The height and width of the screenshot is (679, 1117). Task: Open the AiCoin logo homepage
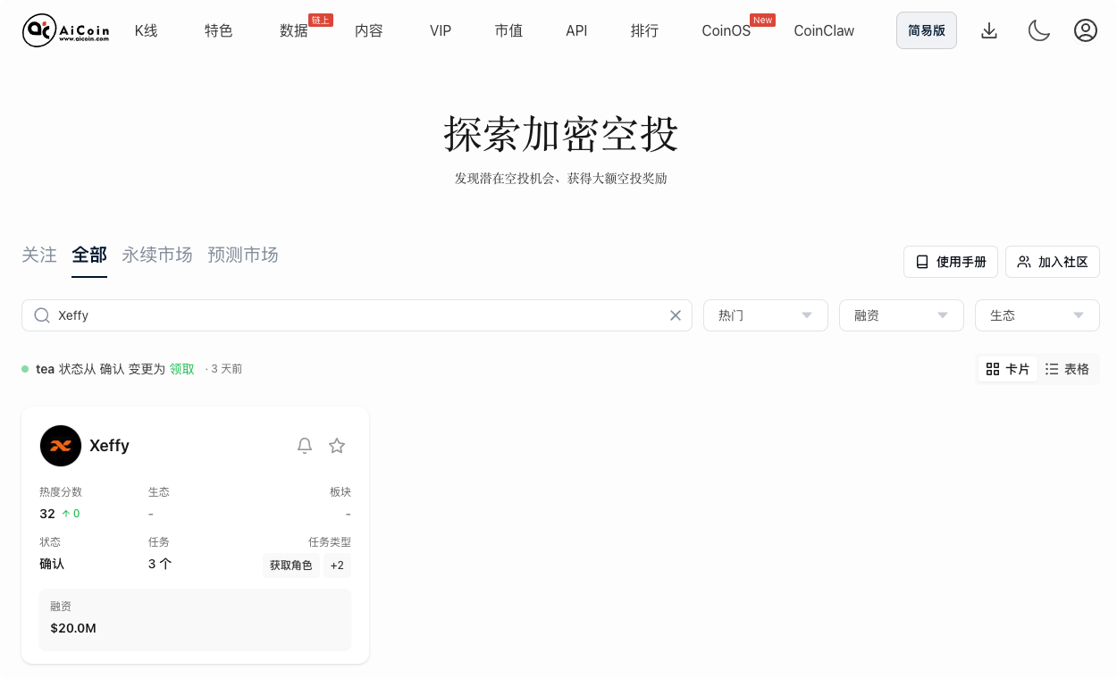coord(66,30)
